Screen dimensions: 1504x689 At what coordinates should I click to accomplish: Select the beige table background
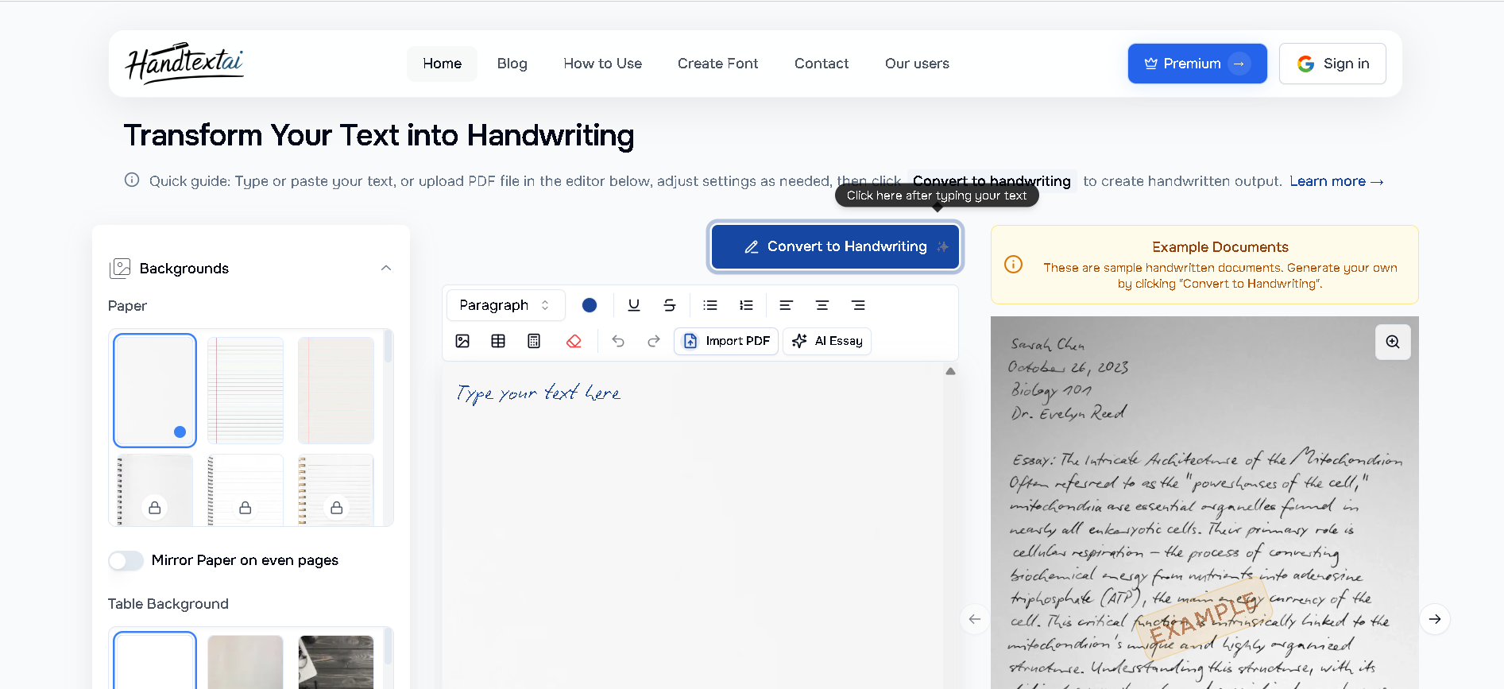(246, 662)
